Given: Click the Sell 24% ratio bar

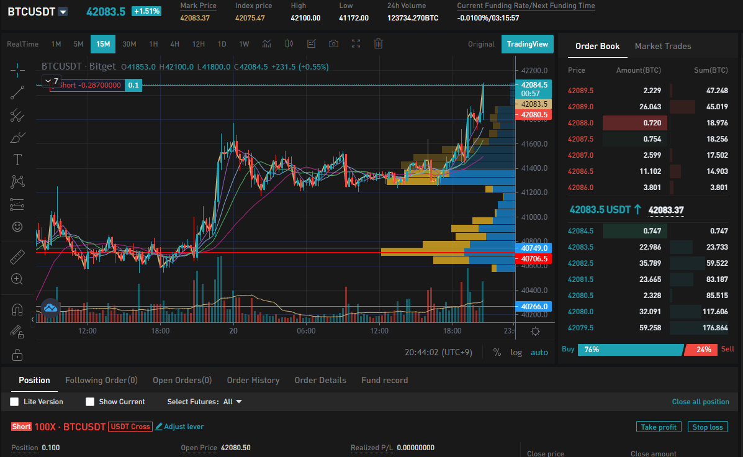Looking at the screenshot, I should pos(700,350).
